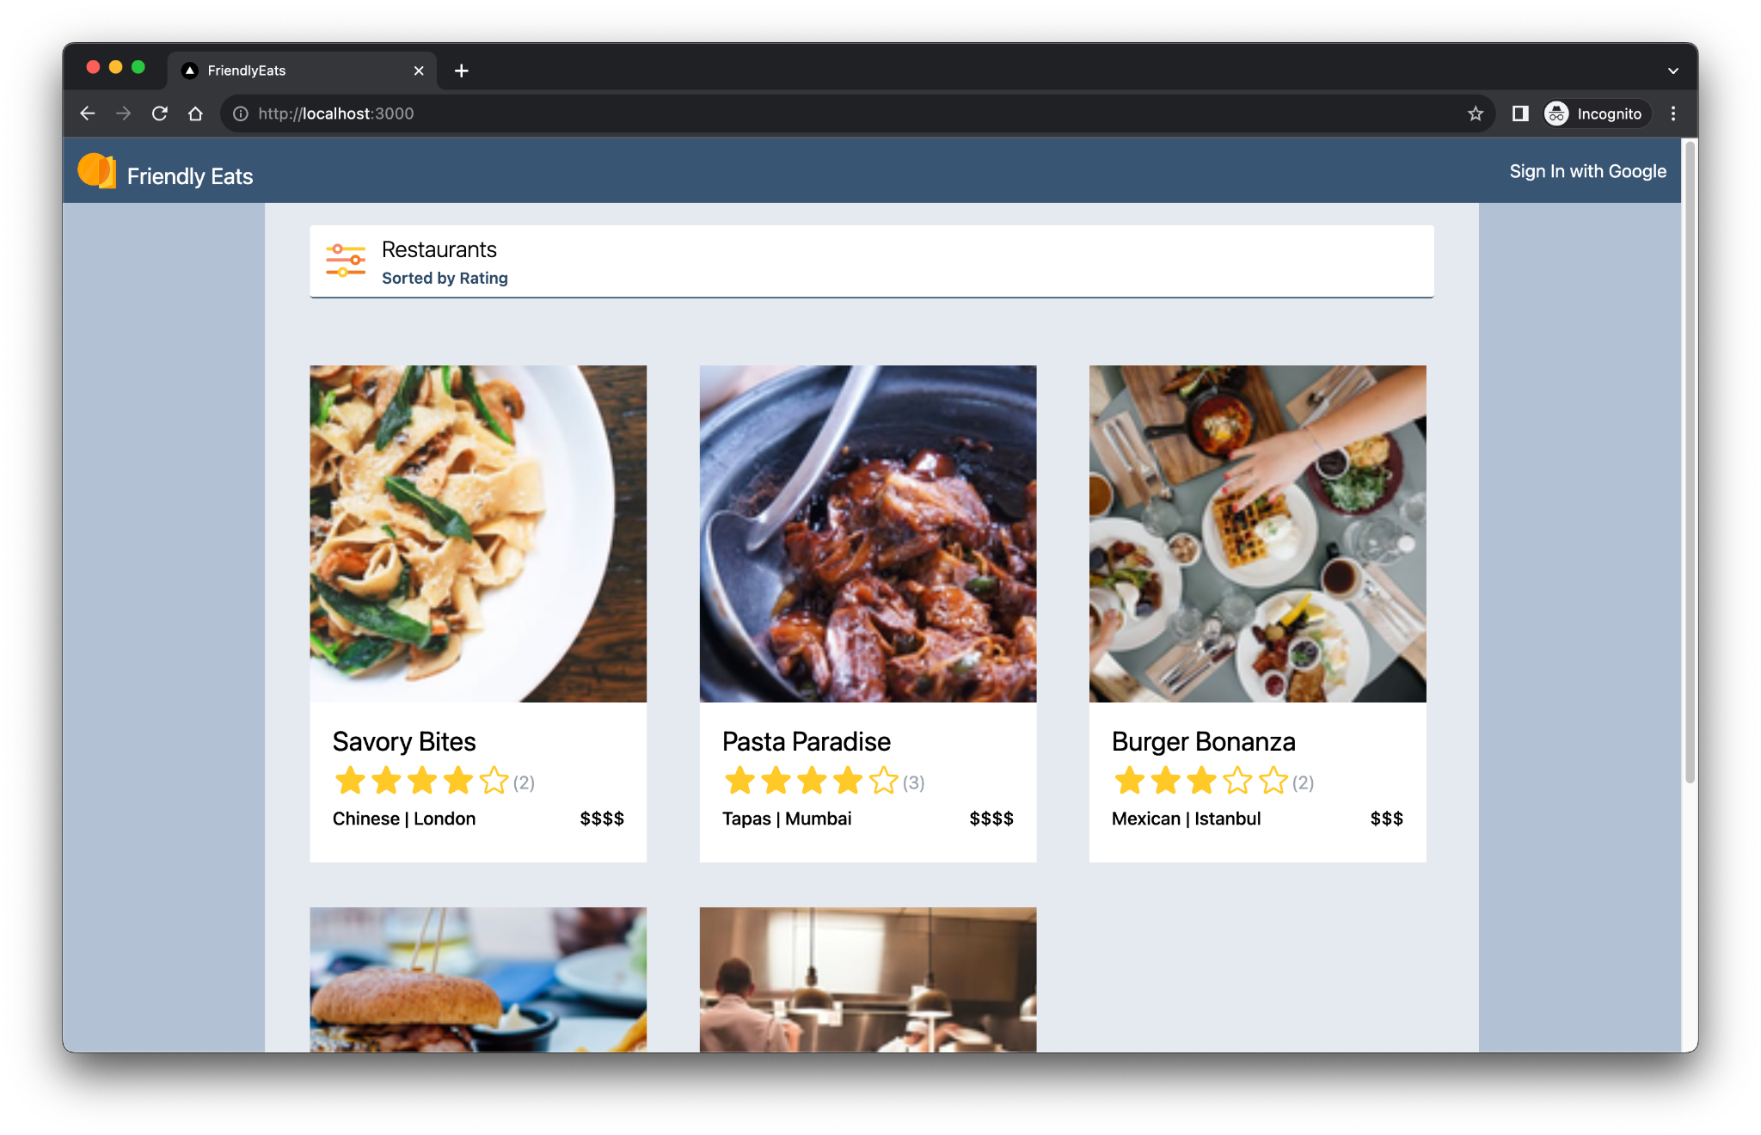Click the Friendly Eats app name text

[191, 176]
